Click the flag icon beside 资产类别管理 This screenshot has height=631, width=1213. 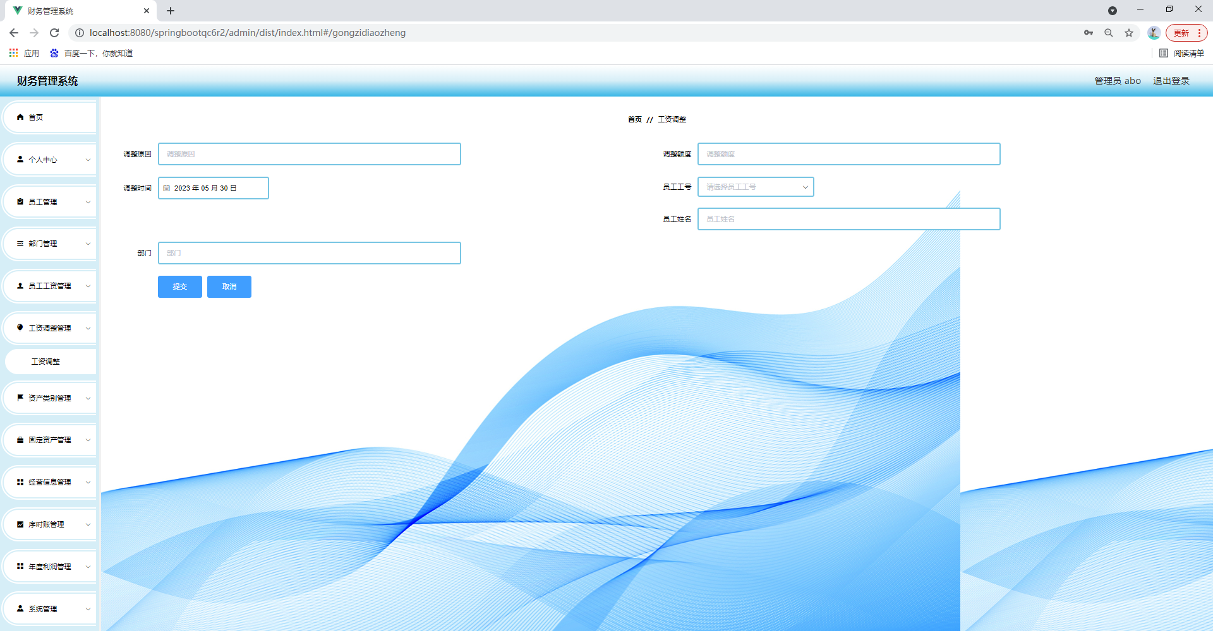[x=20, y=398]
